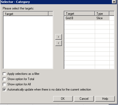The image size is (118, 105).
Task: Uncheck Automatically update when no data
Action: point(4,90)
